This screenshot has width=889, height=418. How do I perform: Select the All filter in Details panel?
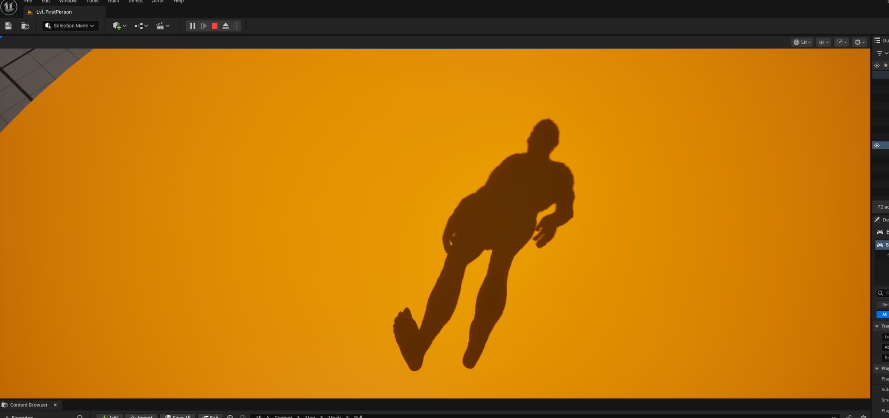883,314
